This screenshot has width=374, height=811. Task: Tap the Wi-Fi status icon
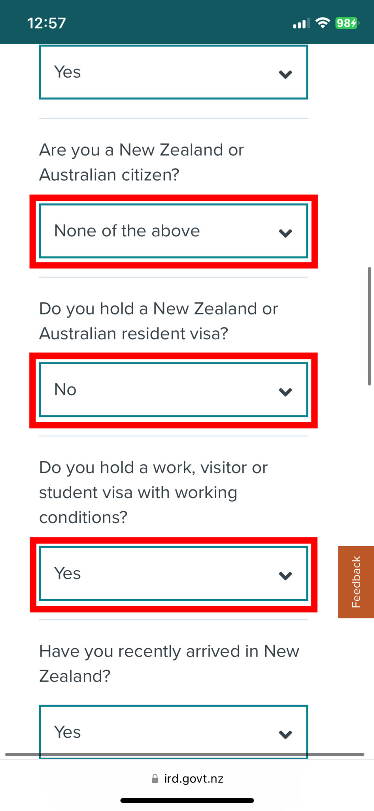point(323,23)
